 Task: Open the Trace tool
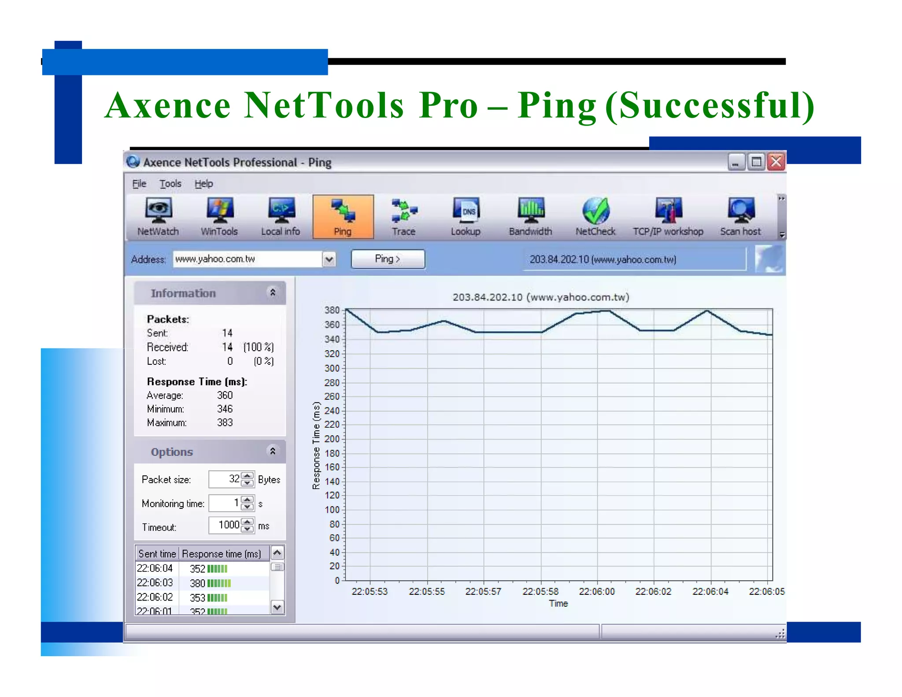pyautogui.click(x=404, y=217)
